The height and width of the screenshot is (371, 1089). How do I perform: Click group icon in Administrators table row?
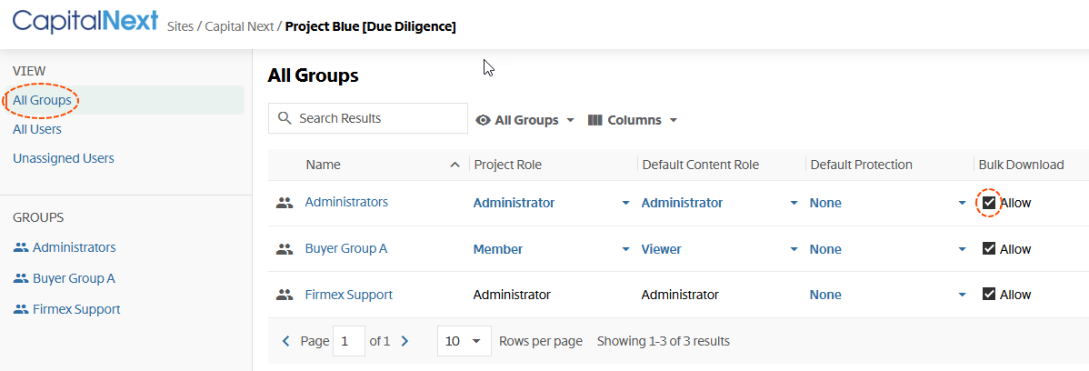pyautogui.click(x=284, y=203)
